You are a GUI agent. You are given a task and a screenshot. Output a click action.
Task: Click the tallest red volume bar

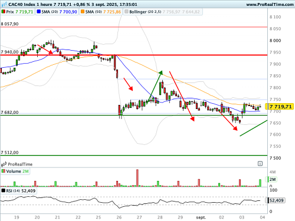point(137,178)
